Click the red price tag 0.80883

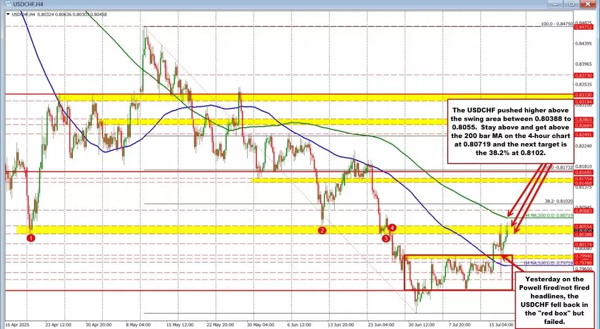click(583, 211)
